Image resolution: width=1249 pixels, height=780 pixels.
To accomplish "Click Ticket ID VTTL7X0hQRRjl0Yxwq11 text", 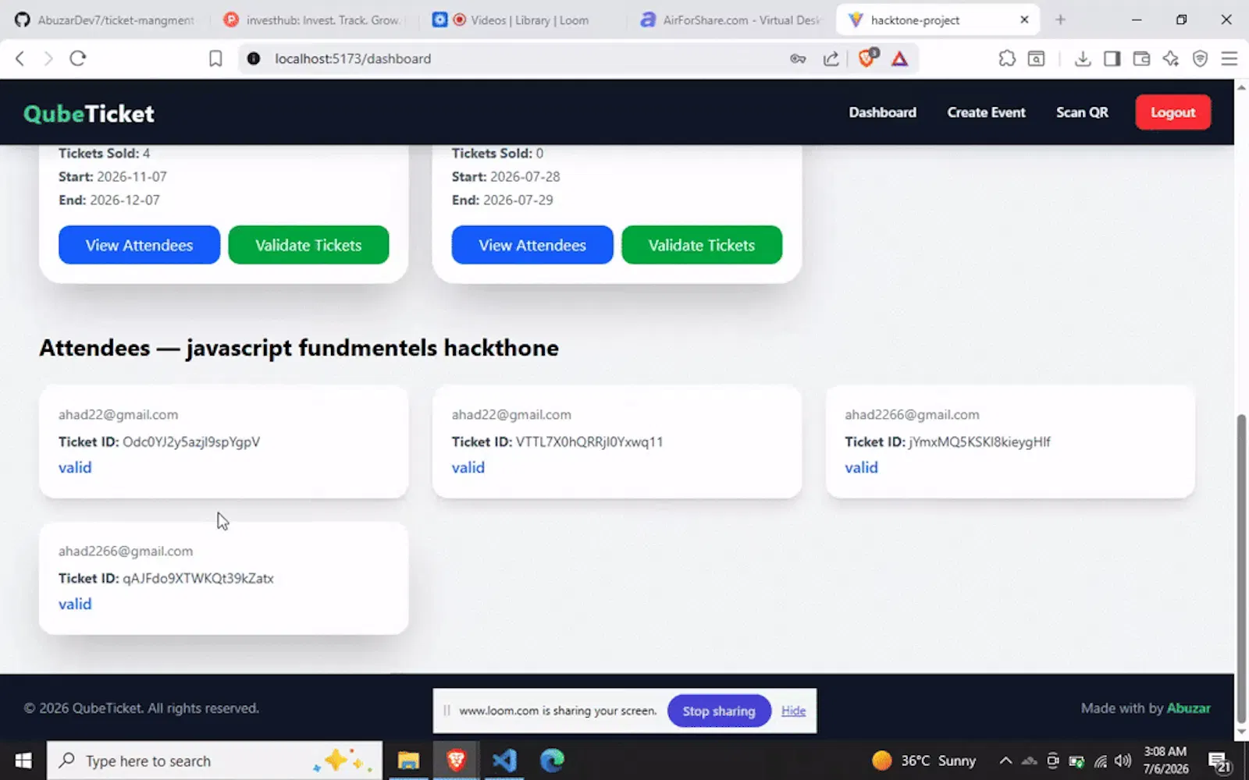I will coord(557,441).
